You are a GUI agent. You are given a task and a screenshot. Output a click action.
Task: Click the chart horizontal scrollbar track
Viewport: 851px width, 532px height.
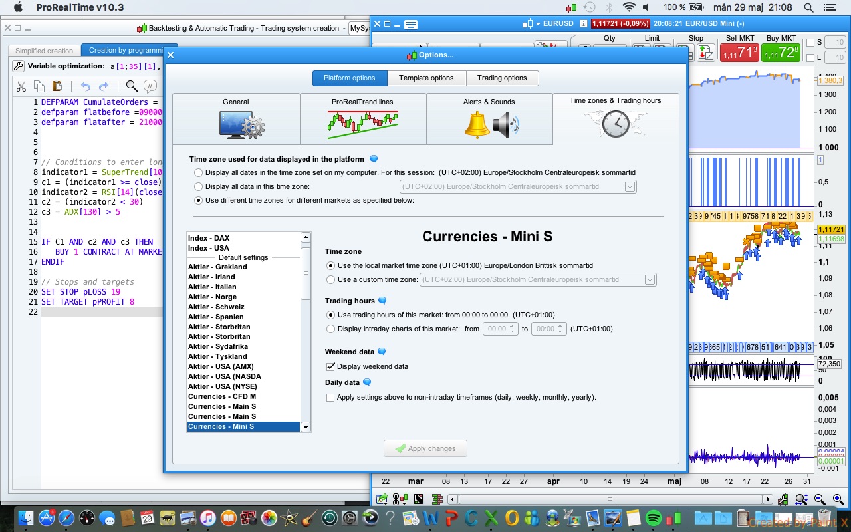click(610, 499)
